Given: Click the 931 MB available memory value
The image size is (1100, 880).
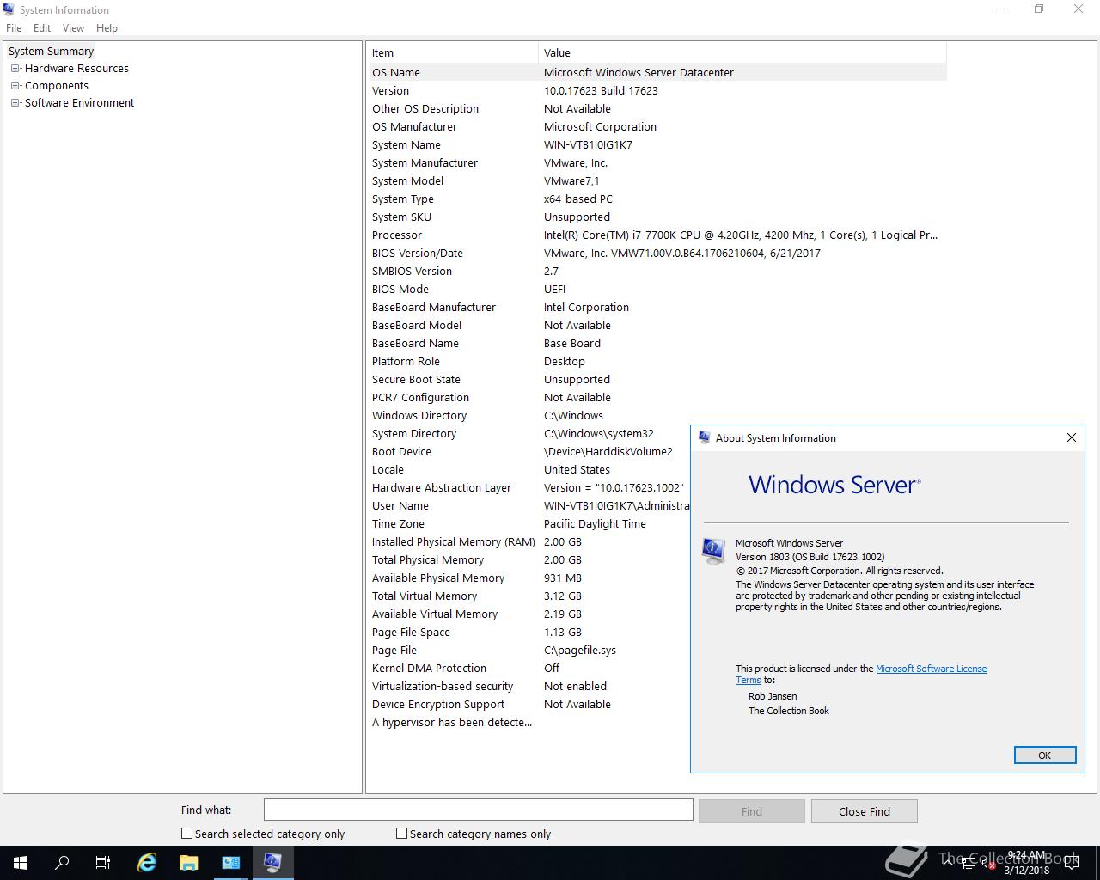Looking at the screenshot, I should [x=563, y=577].
